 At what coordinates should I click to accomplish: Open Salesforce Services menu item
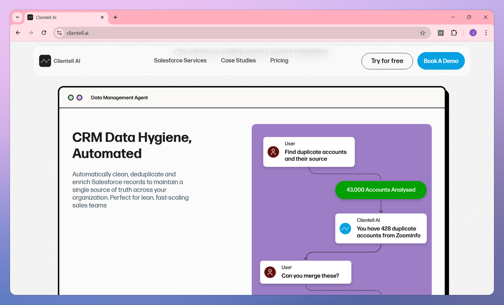(x=180, y=60)
